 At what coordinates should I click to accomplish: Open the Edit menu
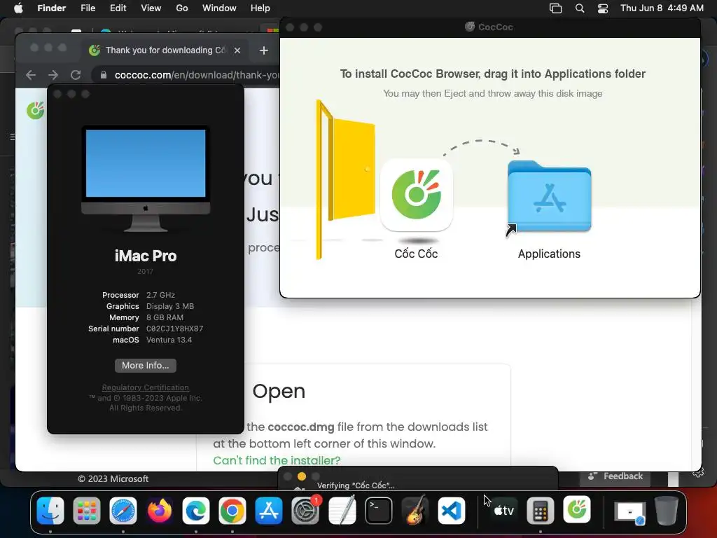click(x=118, y=8)
